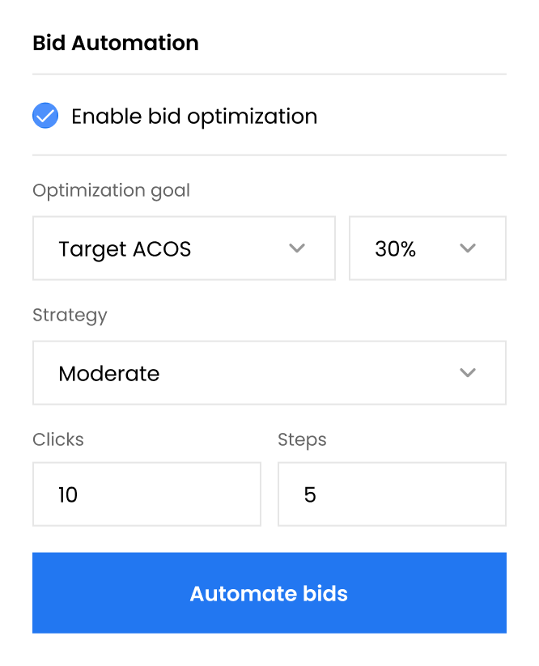
Task: Open the Target ACOS dropdown
Action: (x=184, y=248)
